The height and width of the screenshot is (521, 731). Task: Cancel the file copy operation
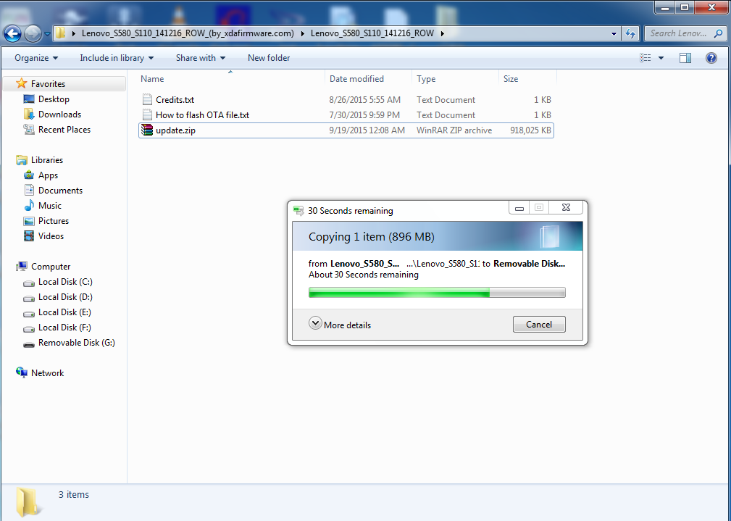(x=538, y=325)
